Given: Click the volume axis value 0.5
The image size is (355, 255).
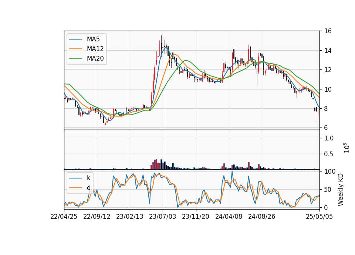Looking at the screenshot, I should coord(329,154).
